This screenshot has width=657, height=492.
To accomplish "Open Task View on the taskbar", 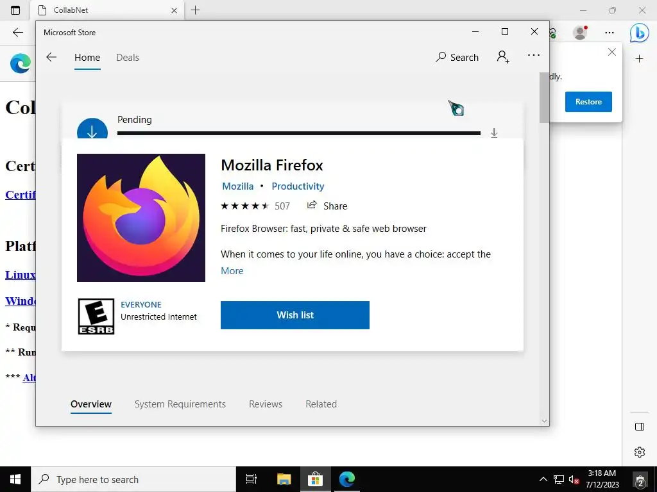I will 252,479.
